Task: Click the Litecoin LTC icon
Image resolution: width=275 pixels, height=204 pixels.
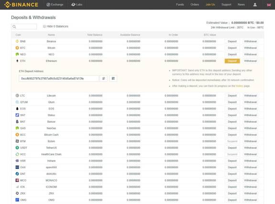Action: (17, 96)
